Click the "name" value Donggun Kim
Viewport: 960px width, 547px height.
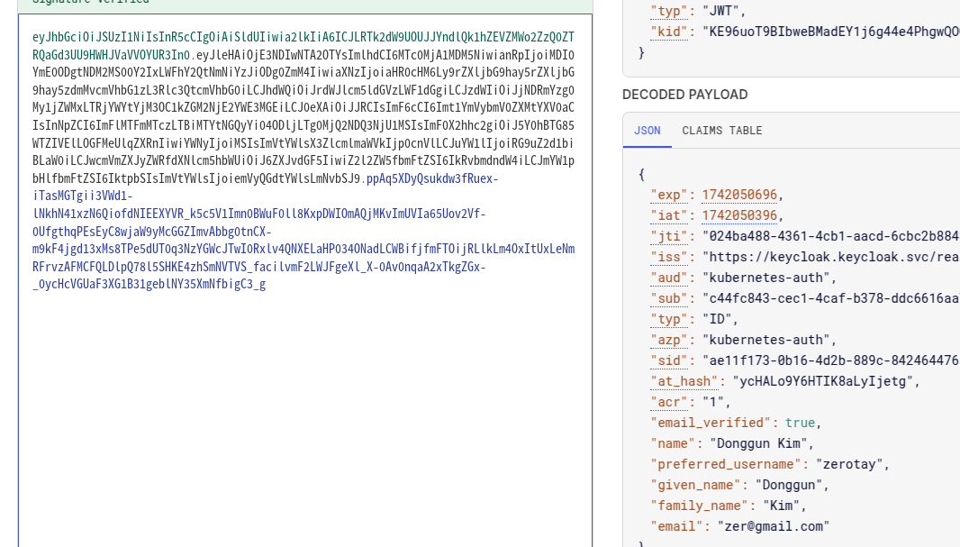pyautogui.click(x=761, y=443)
